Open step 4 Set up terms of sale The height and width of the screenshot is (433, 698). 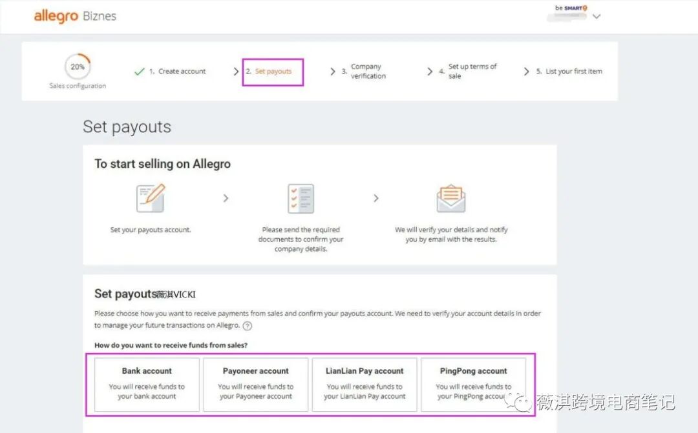467,71
